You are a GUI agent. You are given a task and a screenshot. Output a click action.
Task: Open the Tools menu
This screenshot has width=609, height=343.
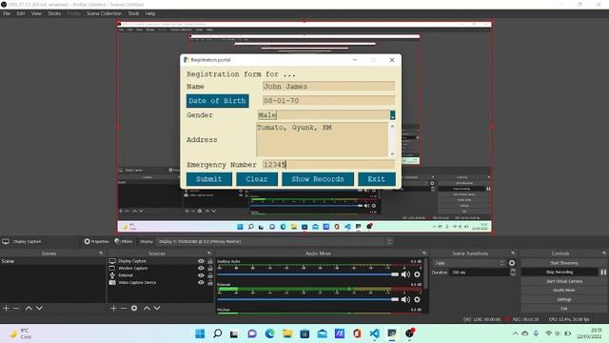click(133, 13)
